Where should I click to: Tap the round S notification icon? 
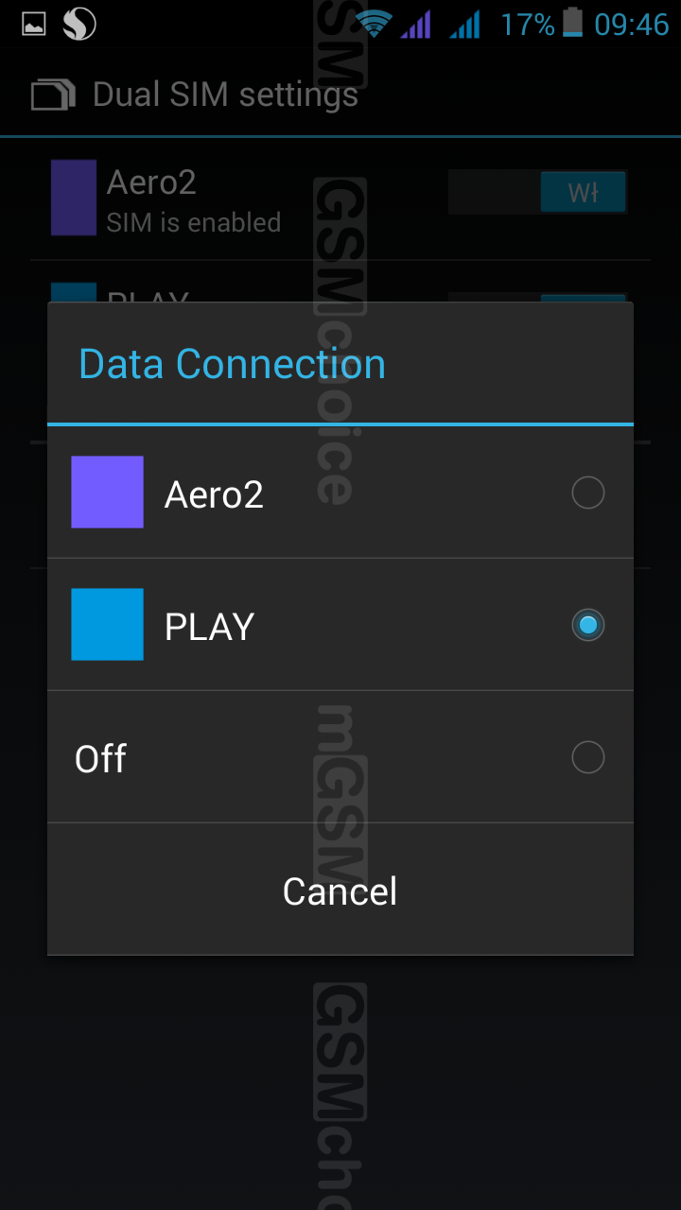click(x=79, y=25)
